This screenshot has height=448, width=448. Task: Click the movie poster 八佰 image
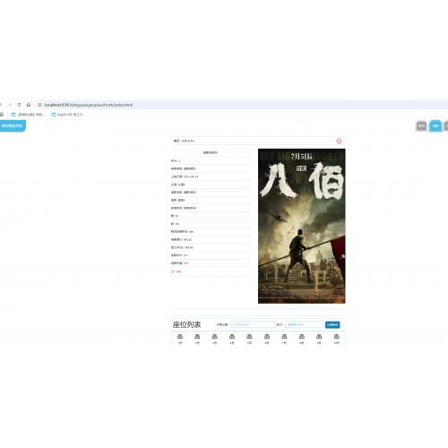pyautogui.click(x=302, y=226)
